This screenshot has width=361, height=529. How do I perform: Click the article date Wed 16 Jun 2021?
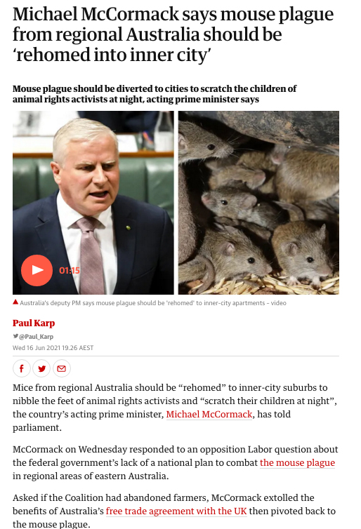point(53,348)
